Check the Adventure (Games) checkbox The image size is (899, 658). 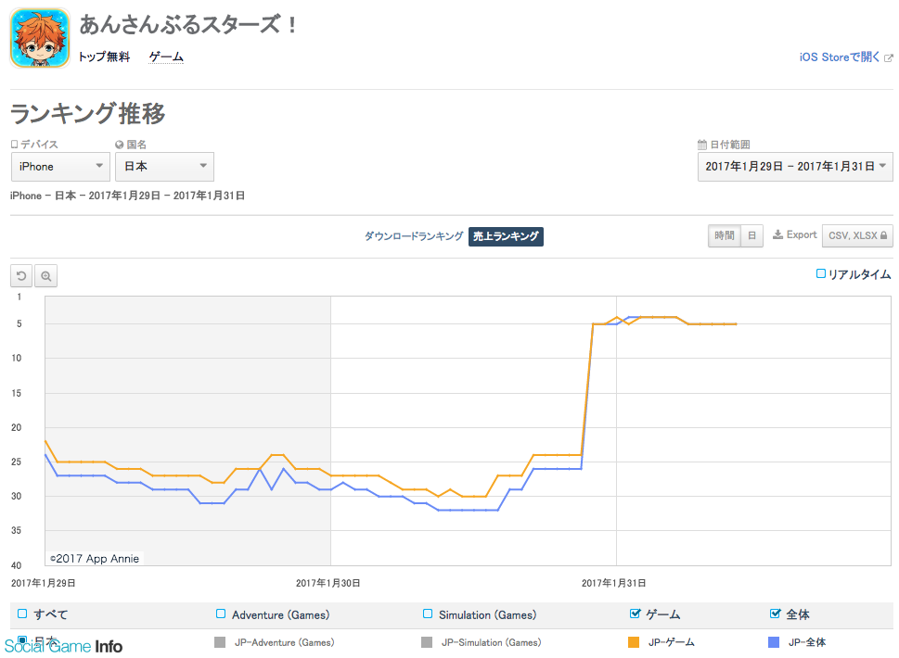[x=221, y=614]
